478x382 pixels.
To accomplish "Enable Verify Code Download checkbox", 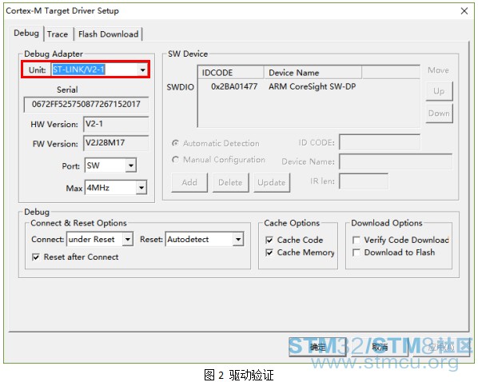I will point(356,240).
